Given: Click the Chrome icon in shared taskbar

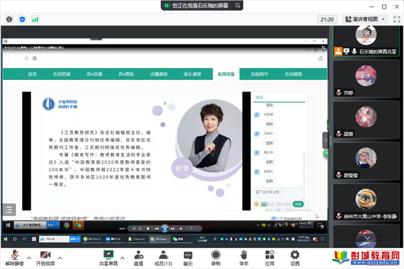Looking at the screenshot, I should [67, 225].
